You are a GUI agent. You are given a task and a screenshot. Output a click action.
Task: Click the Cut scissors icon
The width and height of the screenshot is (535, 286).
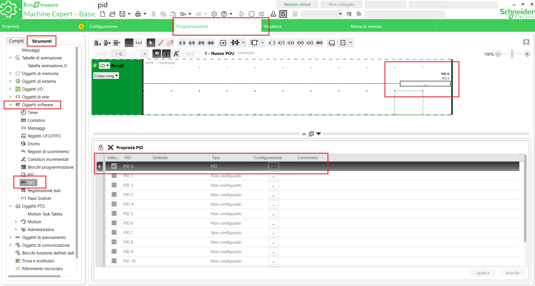point(154,14)
